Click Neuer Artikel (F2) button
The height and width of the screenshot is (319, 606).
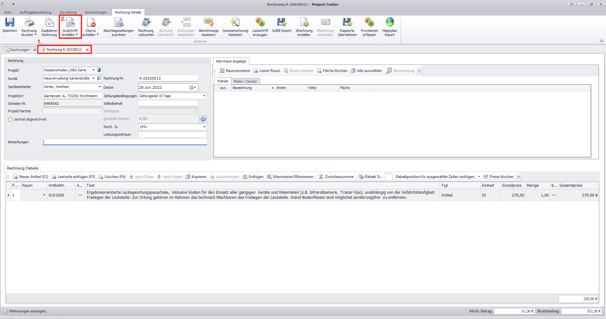(31, 177)
